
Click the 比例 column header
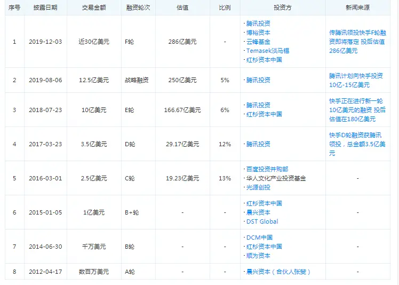(225, 7)
